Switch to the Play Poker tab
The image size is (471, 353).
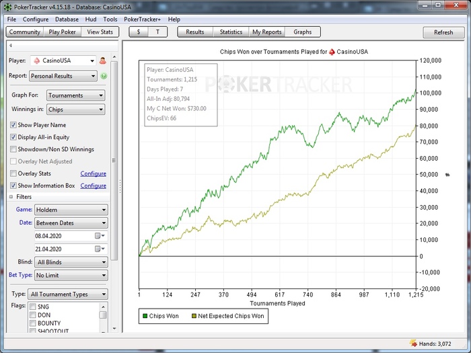(62, 32)
